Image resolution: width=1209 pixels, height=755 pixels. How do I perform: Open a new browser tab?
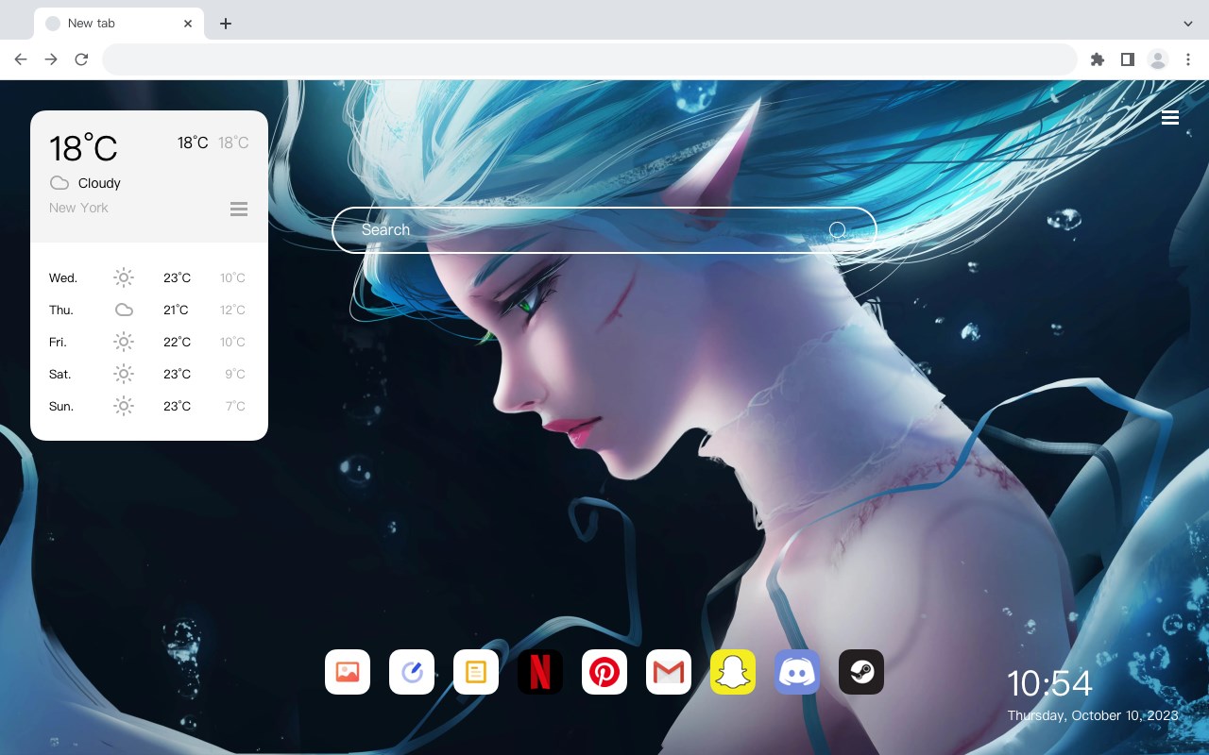[225, 24]
